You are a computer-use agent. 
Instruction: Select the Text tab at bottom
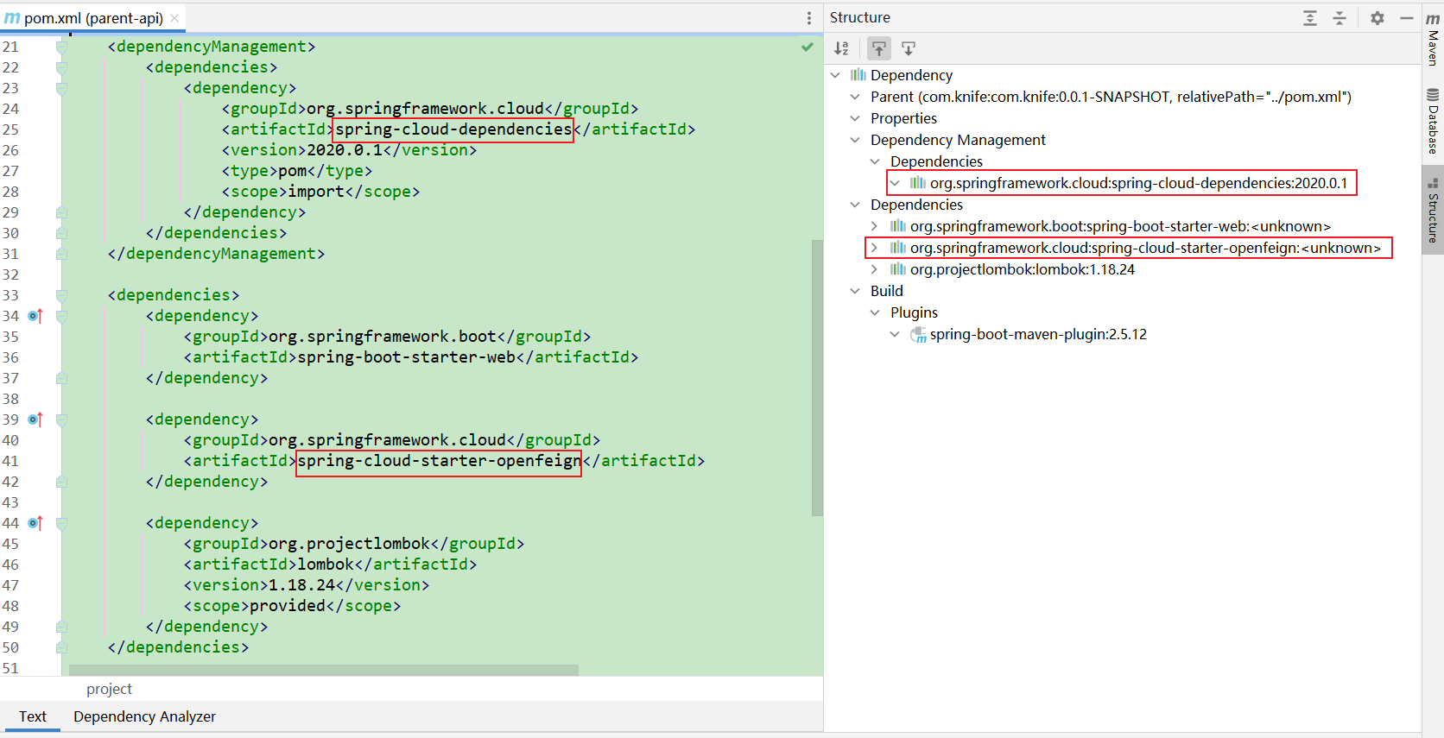tap(32, 716)
